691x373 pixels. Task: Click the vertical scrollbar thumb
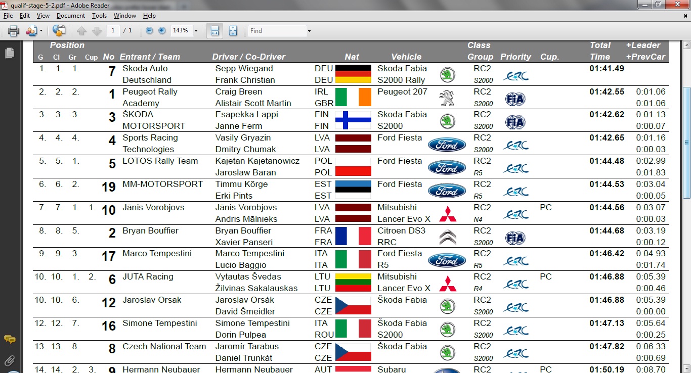click(x=686, y=143)
